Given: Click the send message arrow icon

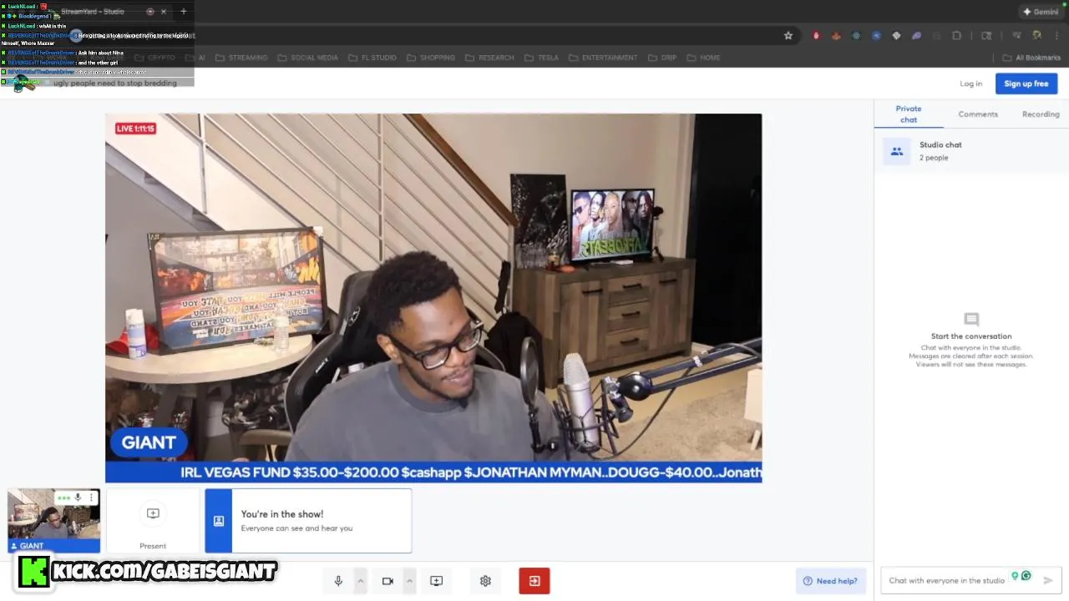Looking at the screenshot, I should 1048,580.
